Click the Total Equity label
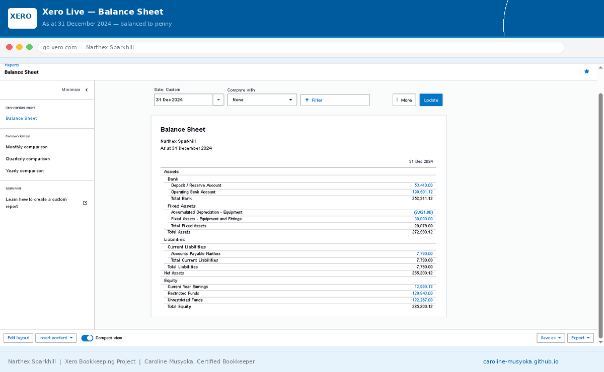Viewport: 604px width, 372px height. pos(179,307)
